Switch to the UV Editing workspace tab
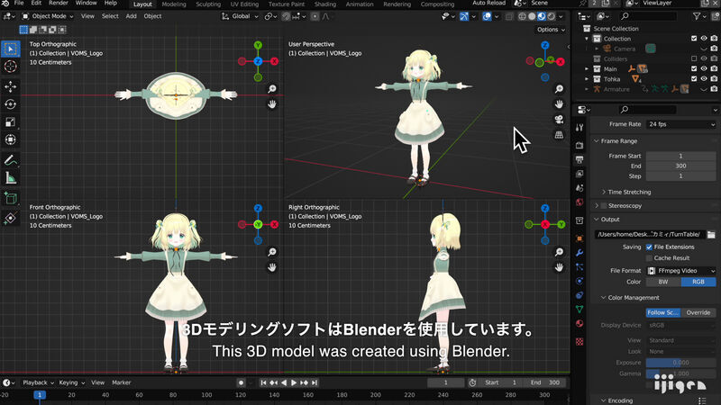The image size is (721, 405). 244,4
